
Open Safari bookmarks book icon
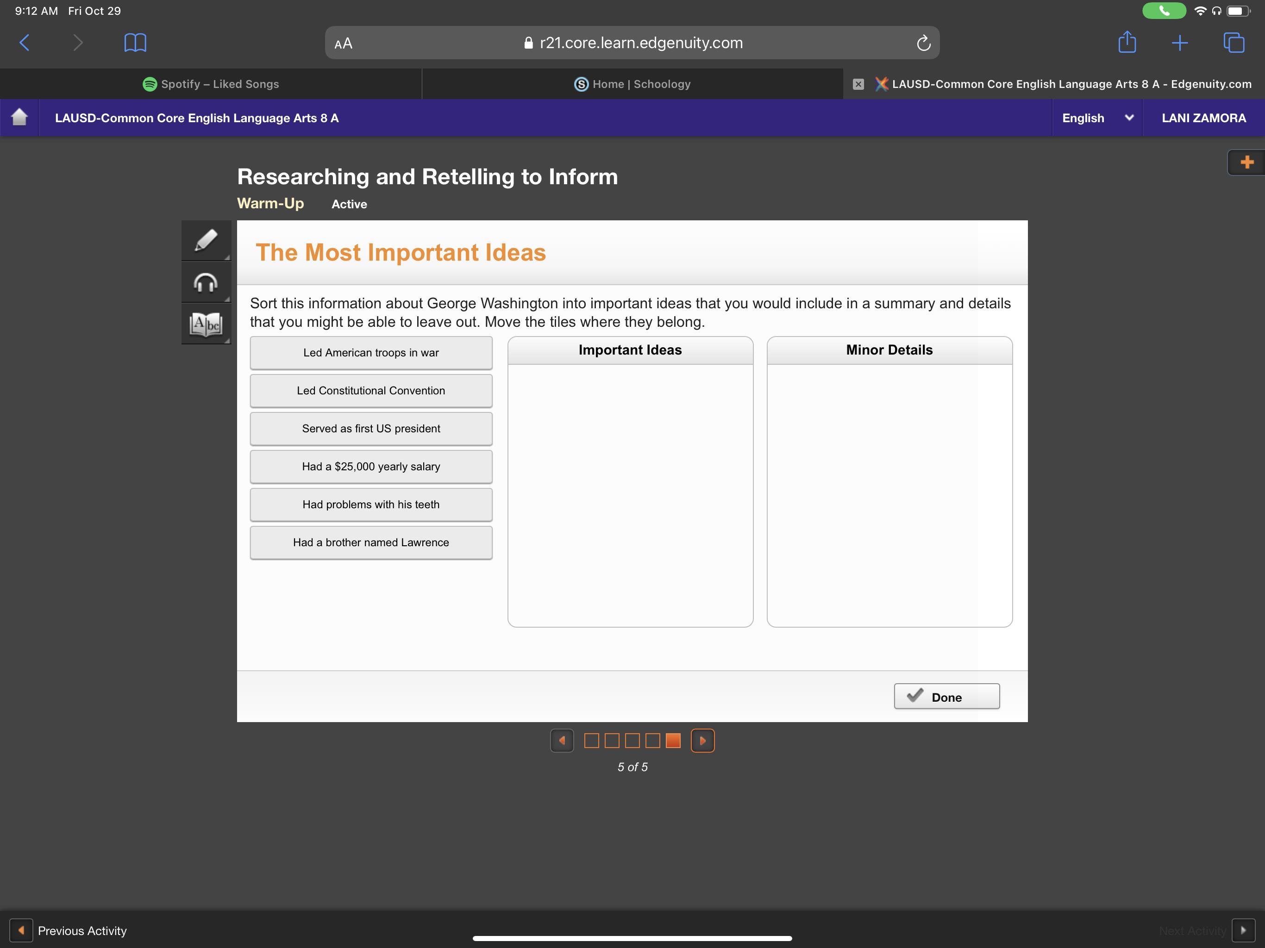tap(135, 43)
